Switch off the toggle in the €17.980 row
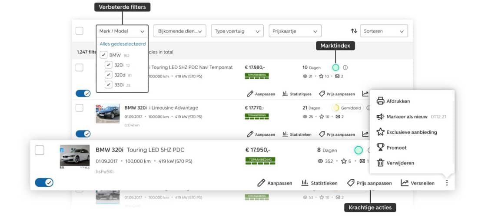Image resolution: width=478 pixels, height=218 pixels. [x=83, y=94]
